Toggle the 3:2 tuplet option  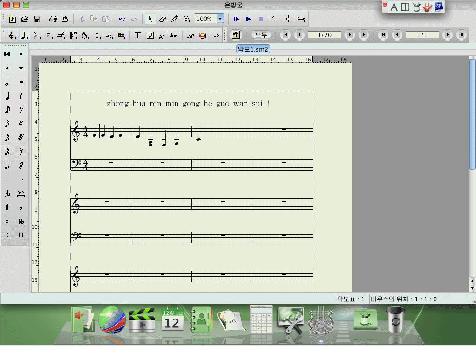click(21, 193)
